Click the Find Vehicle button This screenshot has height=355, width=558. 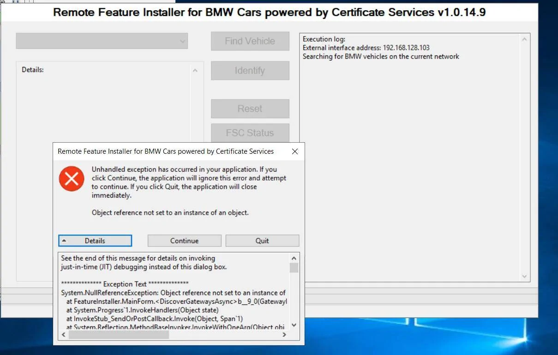250,41
